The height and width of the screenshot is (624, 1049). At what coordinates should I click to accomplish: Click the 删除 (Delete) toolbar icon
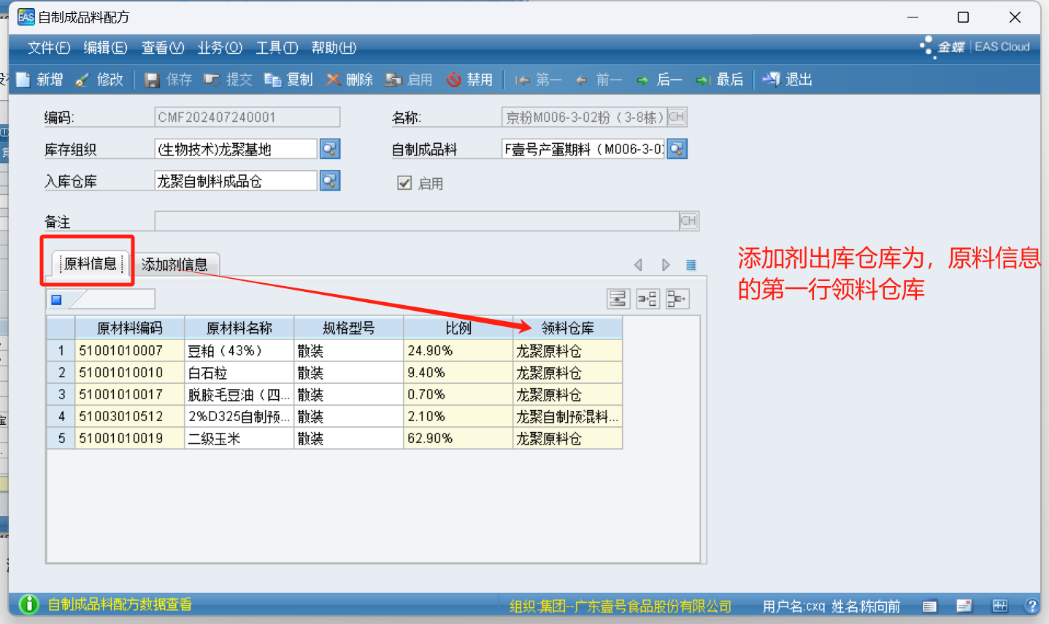point(334,80)
